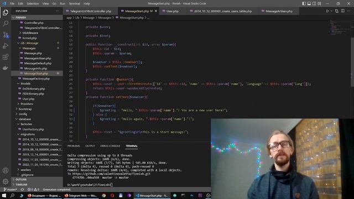This screenshot has width=354, height=199.
Task: Open the Help menu
Action: (87, 3)
